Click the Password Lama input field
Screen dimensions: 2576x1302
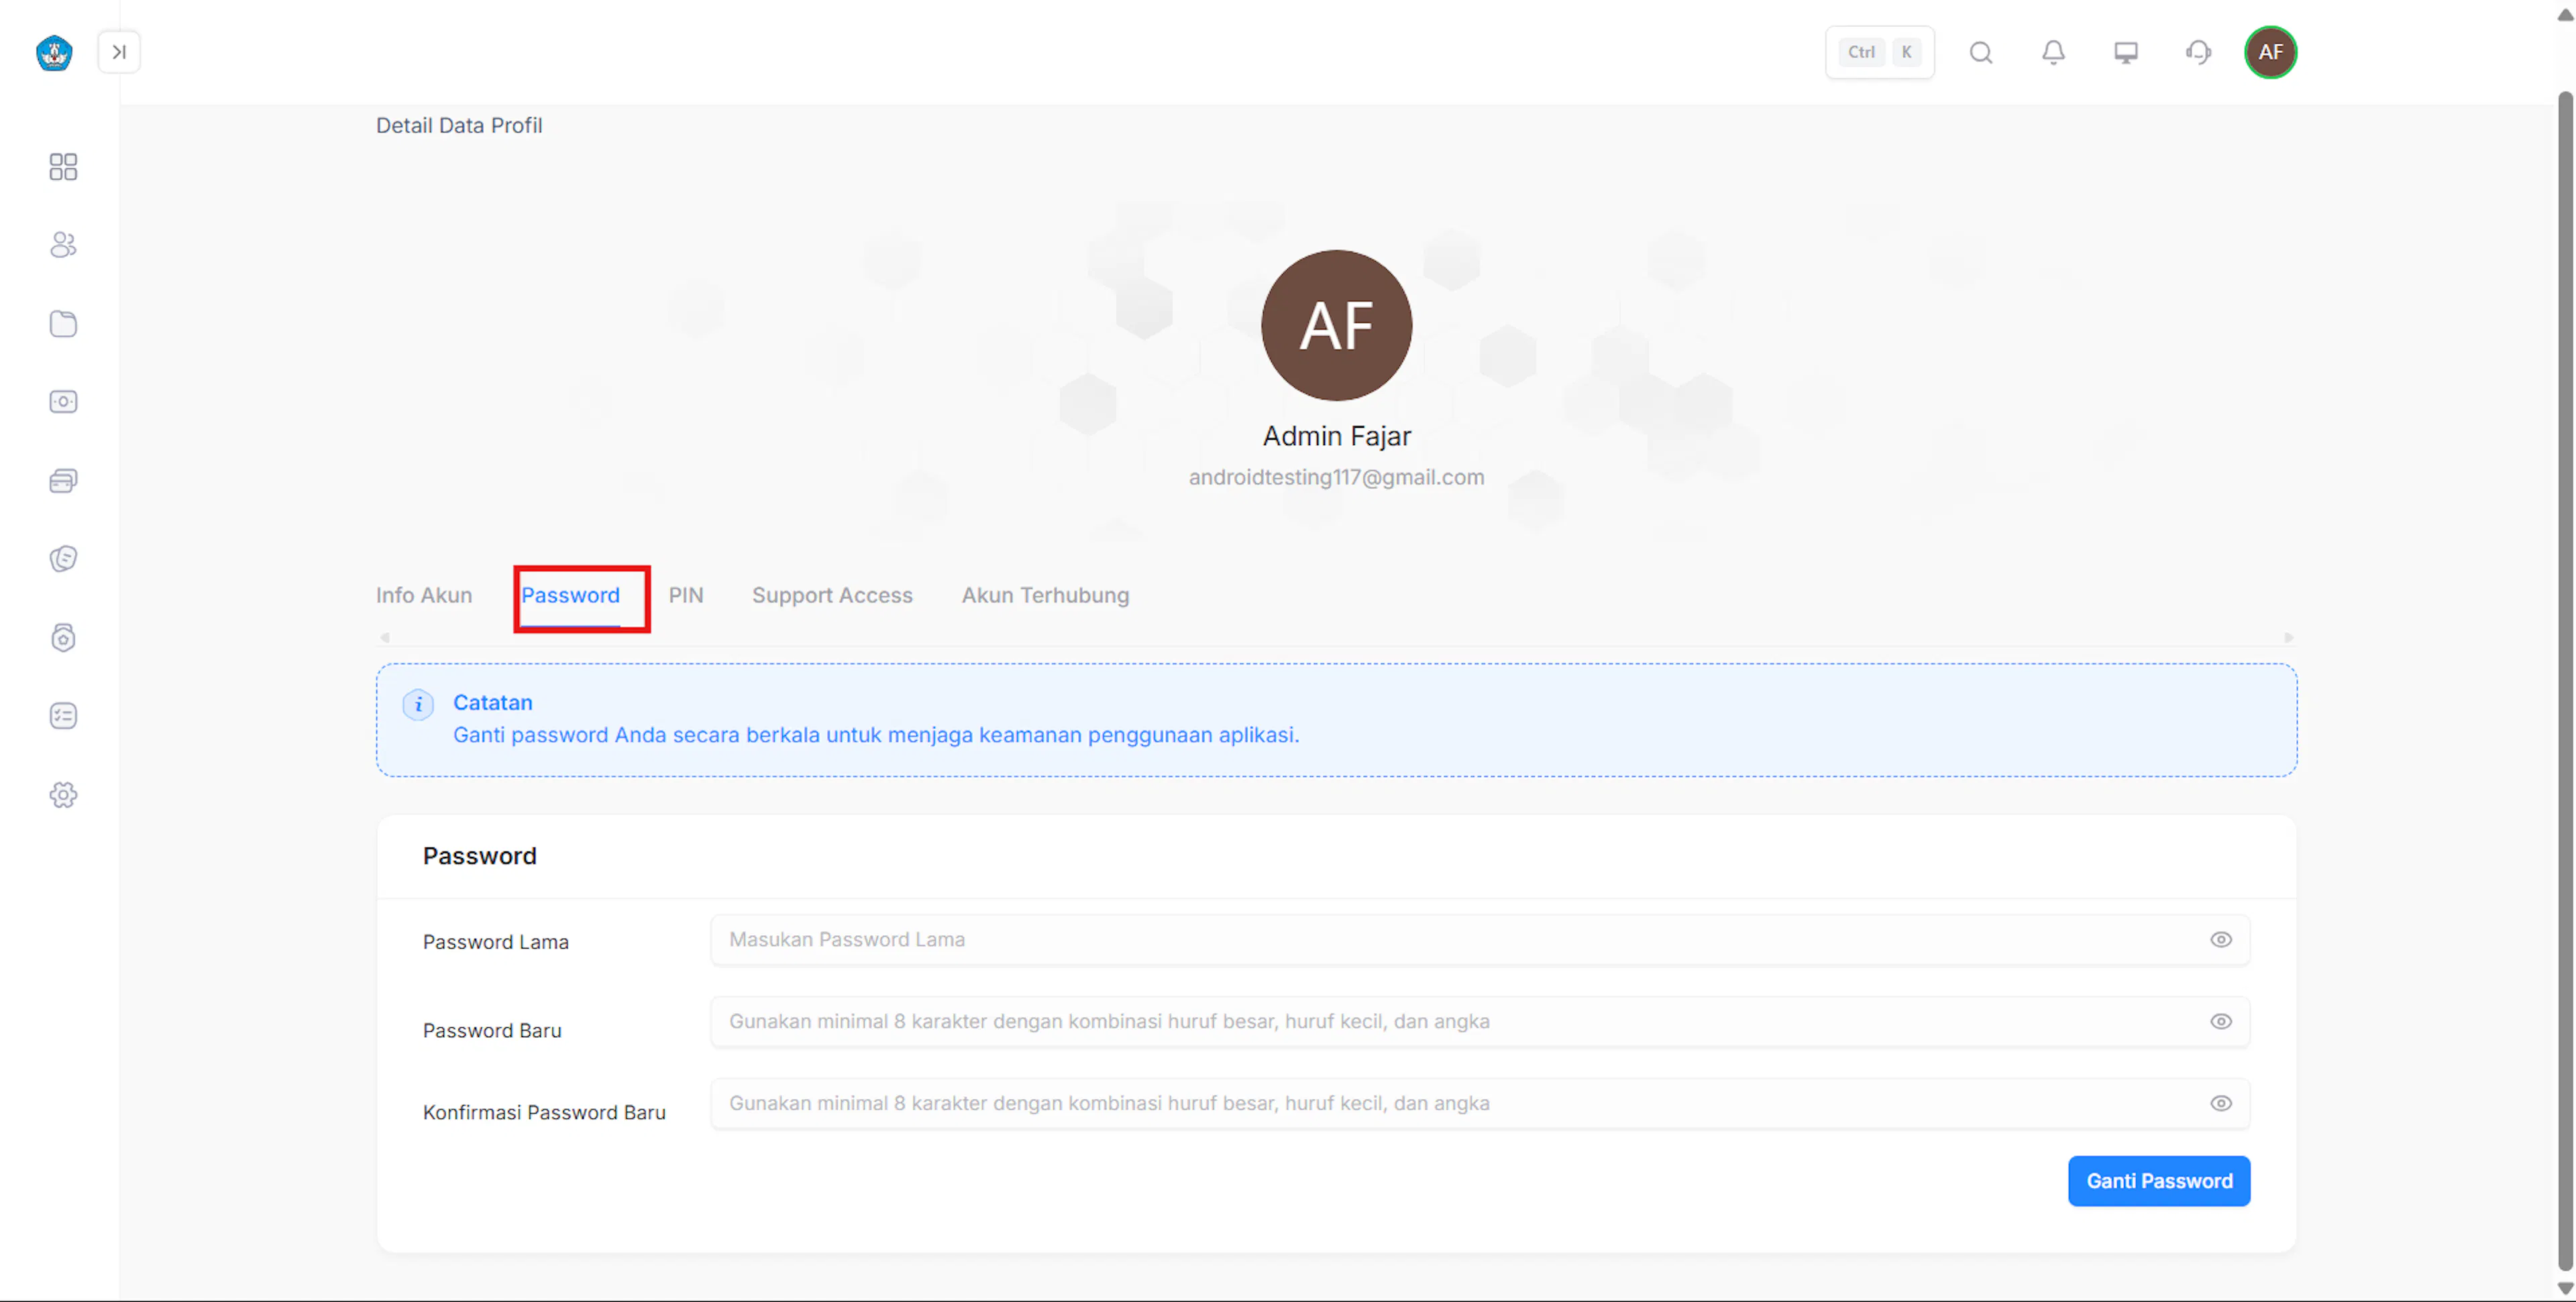(1480, 940)
